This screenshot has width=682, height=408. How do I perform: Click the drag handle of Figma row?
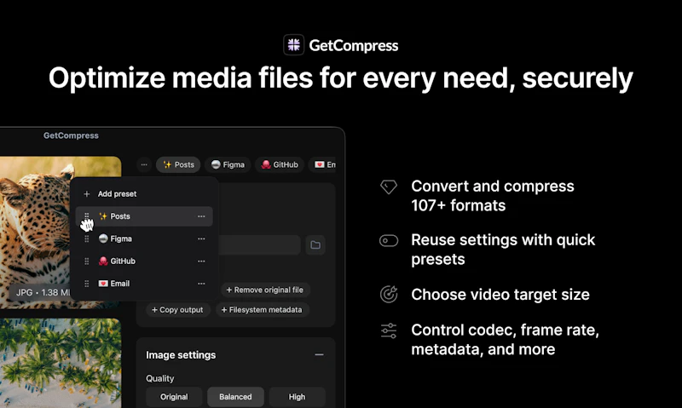tap(87, 238)
